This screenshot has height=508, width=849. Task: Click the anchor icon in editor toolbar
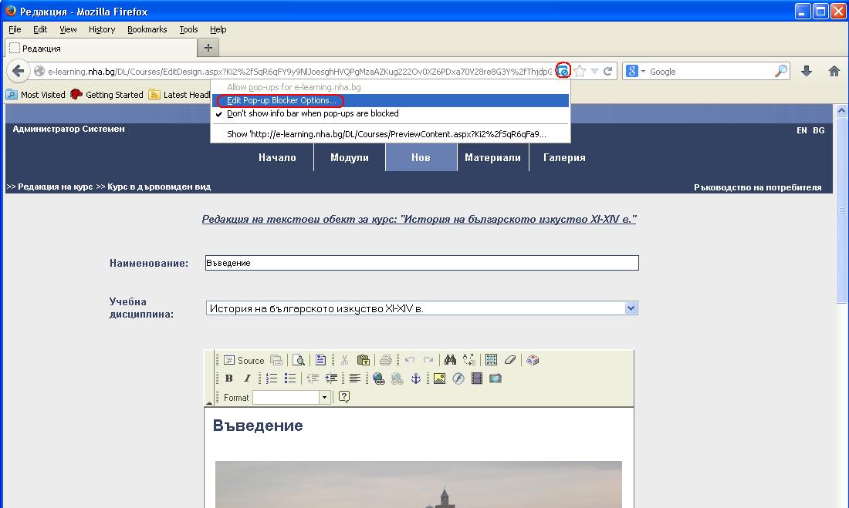415,378
